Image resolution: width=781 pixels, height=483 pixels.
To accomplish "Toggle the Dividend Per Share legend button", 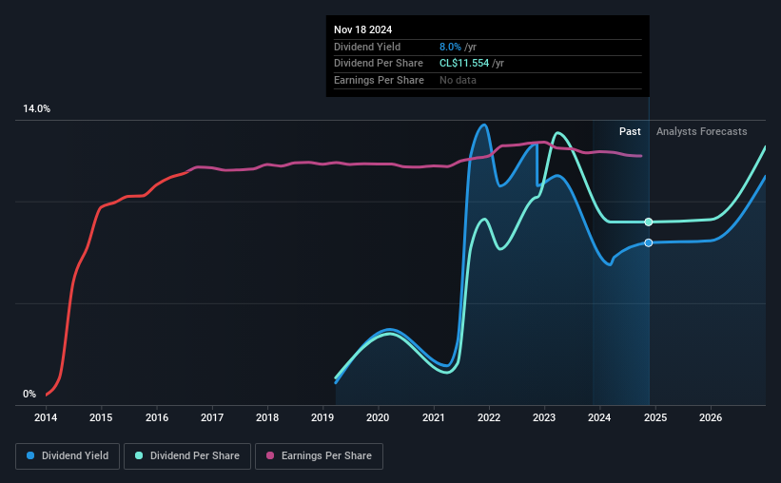I will click(187, 456).
